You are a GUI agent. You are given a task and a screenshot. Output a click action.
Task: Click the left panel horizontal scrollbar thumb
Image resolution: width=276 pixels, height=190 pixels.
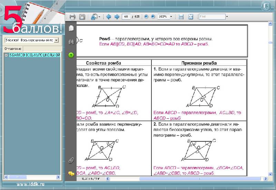[x=18, y=177]
